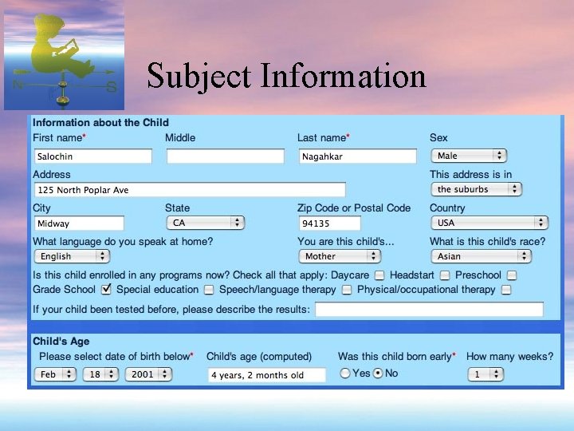574x431 pixels.
Task: Click the previous test results description field
Action: tap(430, 310)
